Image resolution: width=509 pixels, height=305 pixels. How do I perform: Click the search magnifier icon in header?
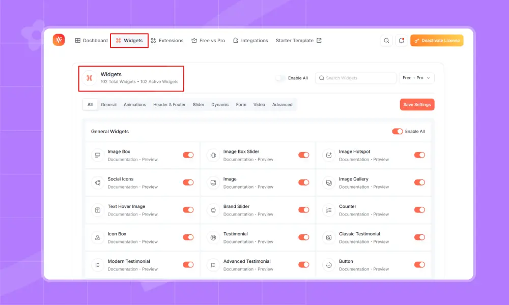[x=387, y=41]
